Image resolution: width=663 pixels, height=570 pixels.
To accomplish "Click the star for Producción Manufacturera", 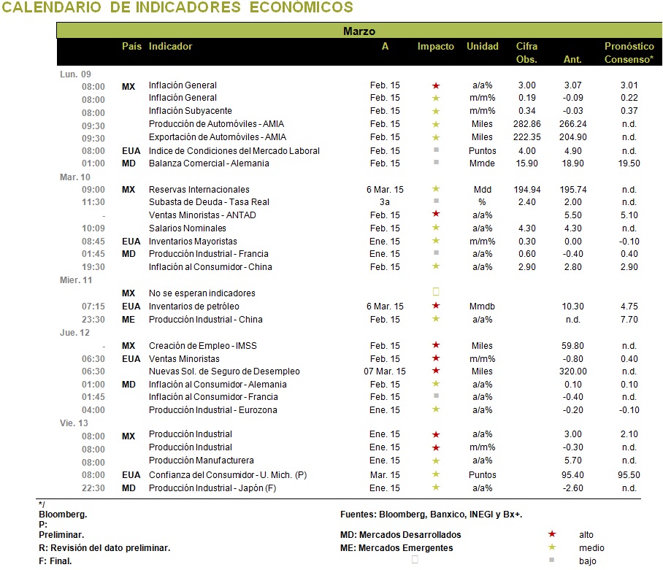I will pos(436,461).
